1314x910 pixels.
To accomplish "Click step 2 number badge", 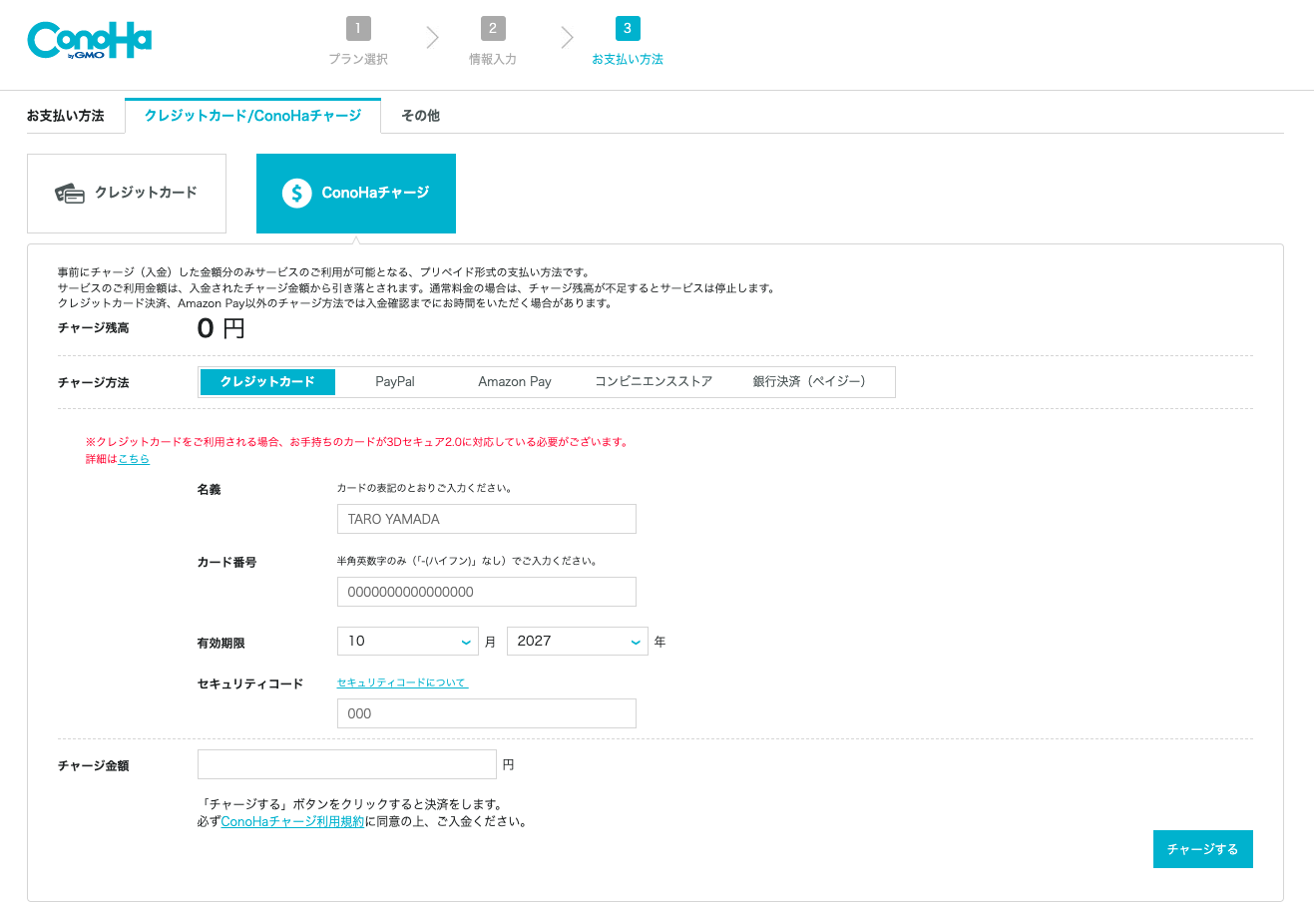I will coord(493,28).
